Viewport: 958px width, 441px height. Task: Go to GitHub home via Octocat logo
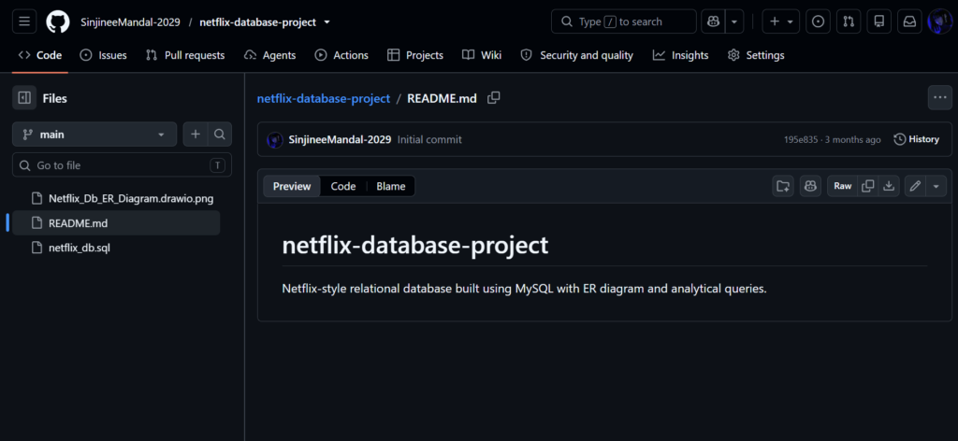(x=58, y=21)
